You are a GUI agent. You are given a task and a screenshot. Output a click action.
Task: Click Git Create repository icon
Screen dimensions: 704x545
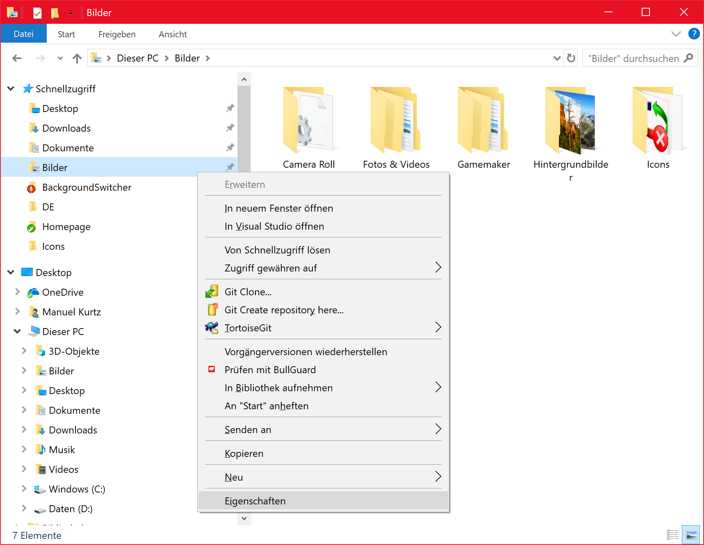click(212, 310)
